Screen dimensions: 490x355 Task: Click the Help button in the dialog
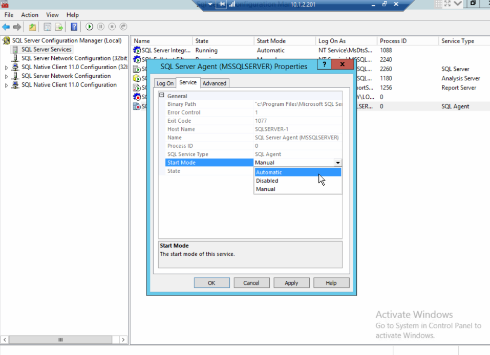coord(331,283)
